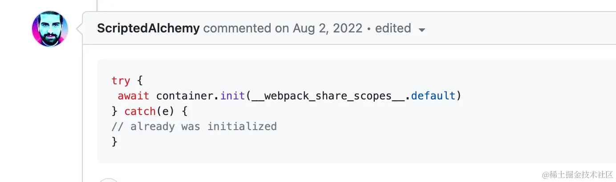Screen dimensions: 616x182
Task: Click the comment box pointer arrow beside avatar
Action: coord(80,29)
